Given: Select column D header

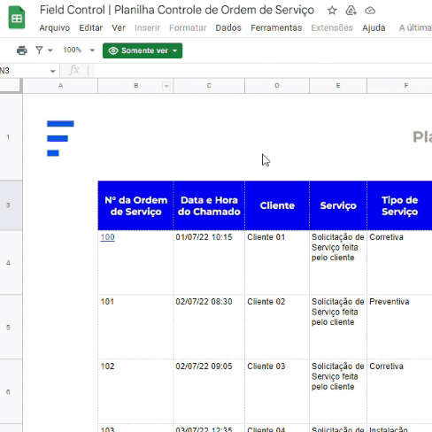Looking at the screenshot, I should tap(277, 86).
